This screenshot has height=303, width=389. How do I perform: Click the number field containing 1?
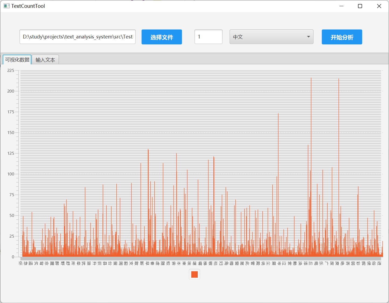(208, 37)
